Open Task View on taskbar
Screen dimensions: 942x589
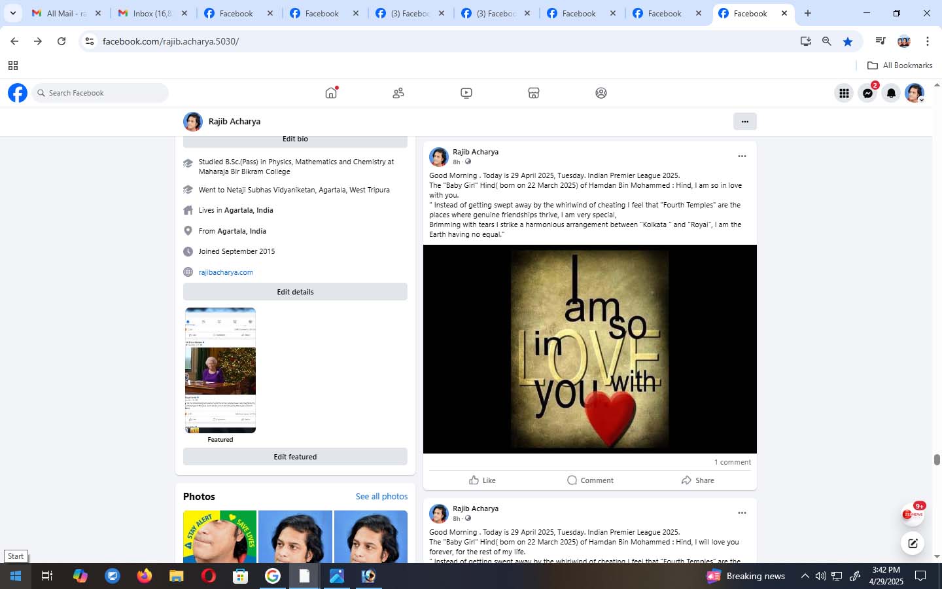coord(47,576)
